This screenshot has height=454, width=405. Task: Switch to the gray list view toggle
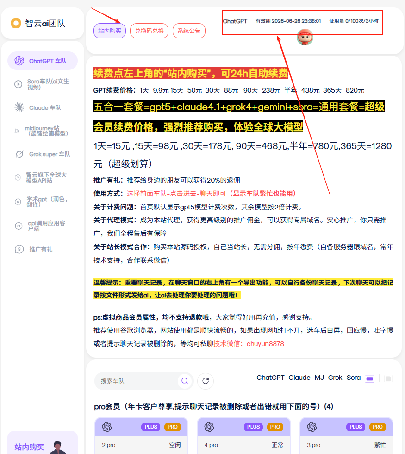388,378
